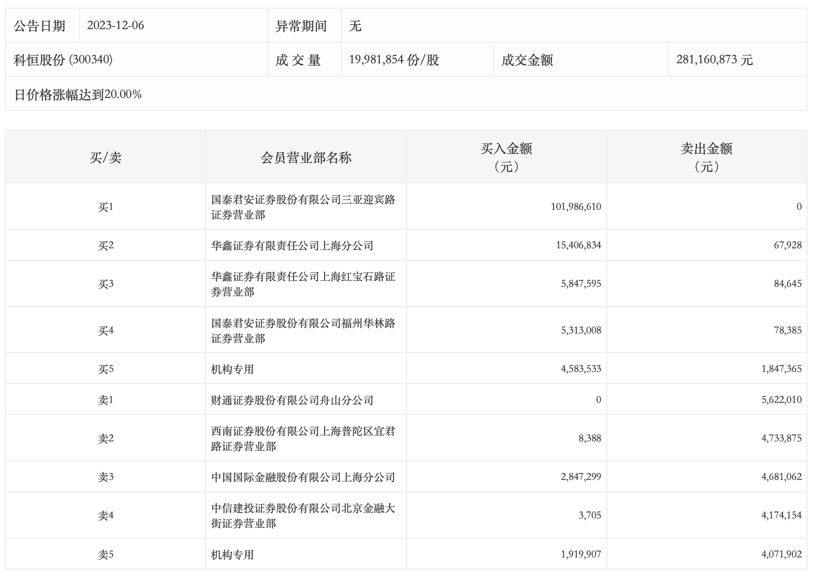Click 西南证券 上海普陀区宜君路 branch name
Viewport: 813px width, 576px height.
click(303, 439)
